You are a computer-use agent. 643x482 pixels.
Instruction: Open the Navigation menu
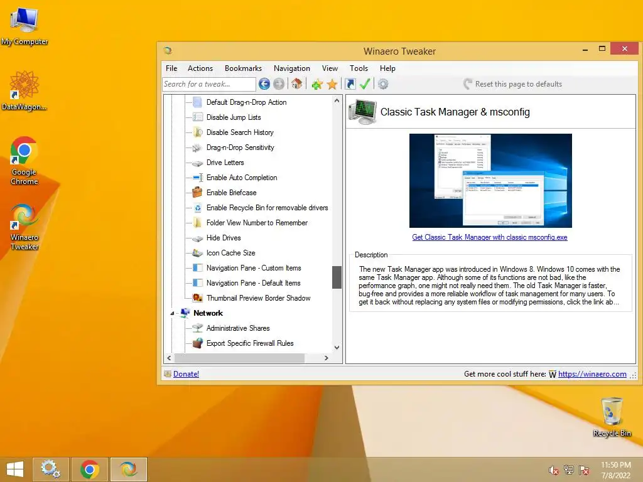point(292,68)
